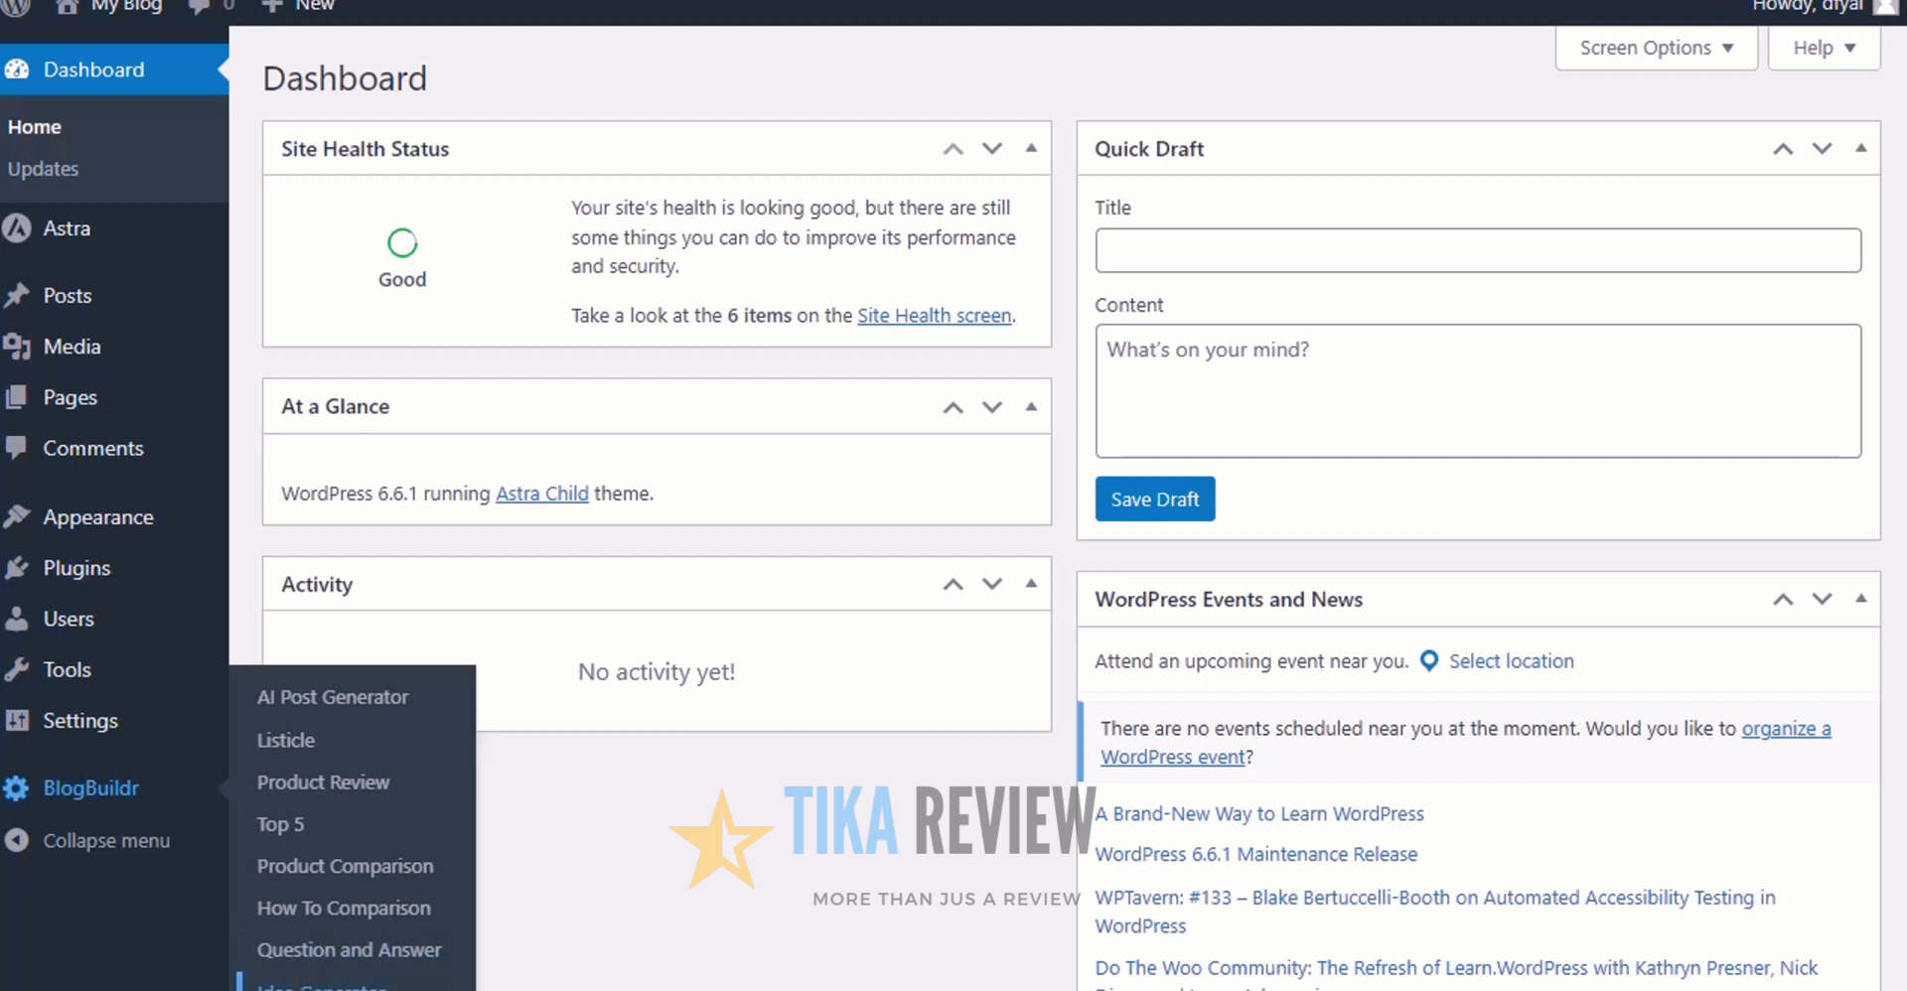Move At a Glance widget down
The image size is (1907, 991).
[x=992, y=407]
